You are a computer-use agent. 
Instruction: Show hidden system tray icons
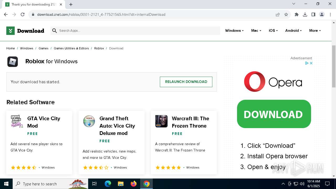click(283, 184)
